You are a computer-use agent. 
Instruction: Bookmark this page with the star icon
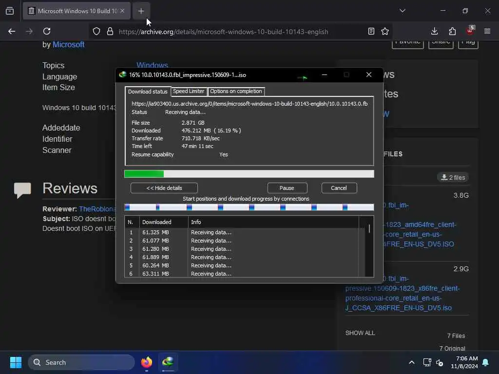point(385,31)
